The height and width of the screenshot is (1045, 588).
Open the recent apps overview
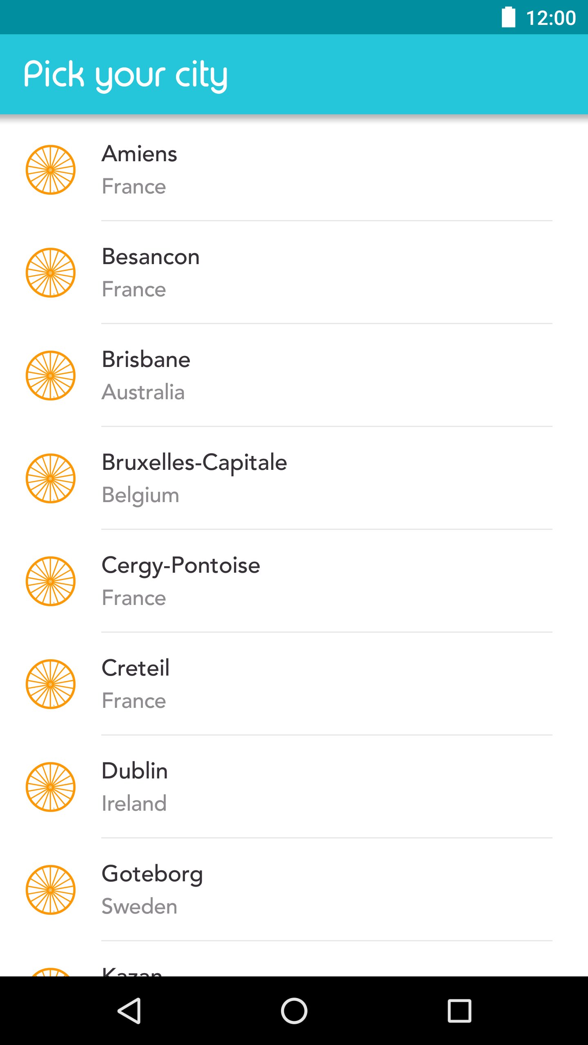(459, 1011)
